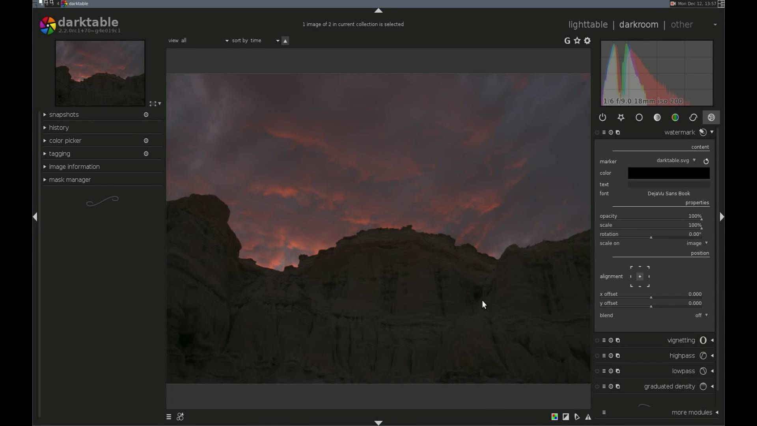The image size is (757, 426).
Task: Toggle raw overexposed indicator icon
Action: click(x=554, y=417)
